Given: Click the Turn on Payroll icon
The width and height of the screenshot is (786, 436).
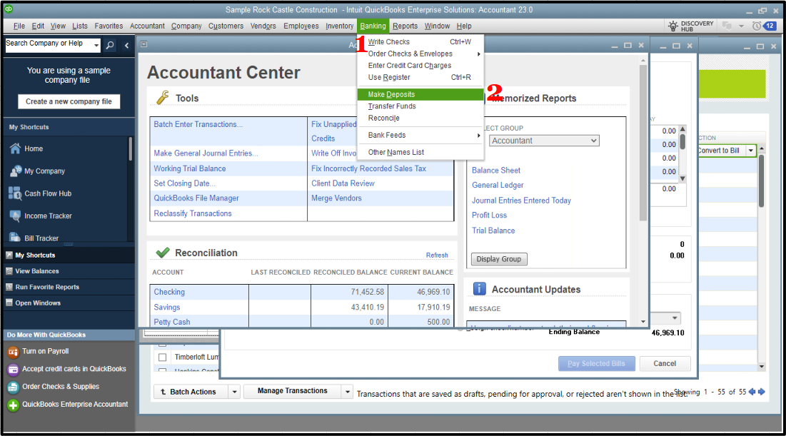Looking at the screenshot, I should pos(13,352).
